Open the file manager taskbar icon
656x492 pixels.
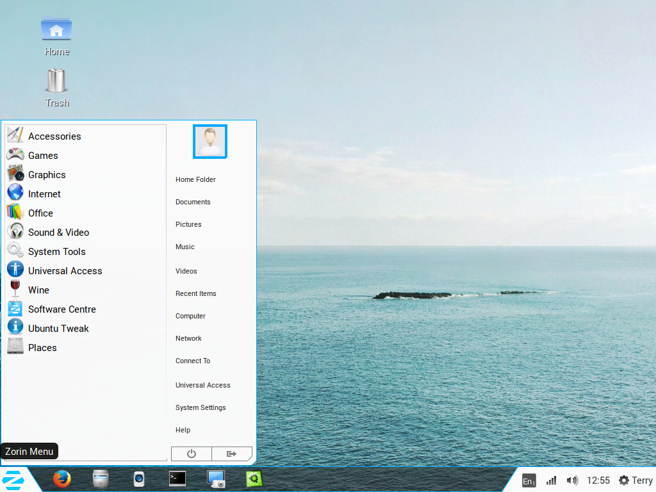tap(101, 479)
